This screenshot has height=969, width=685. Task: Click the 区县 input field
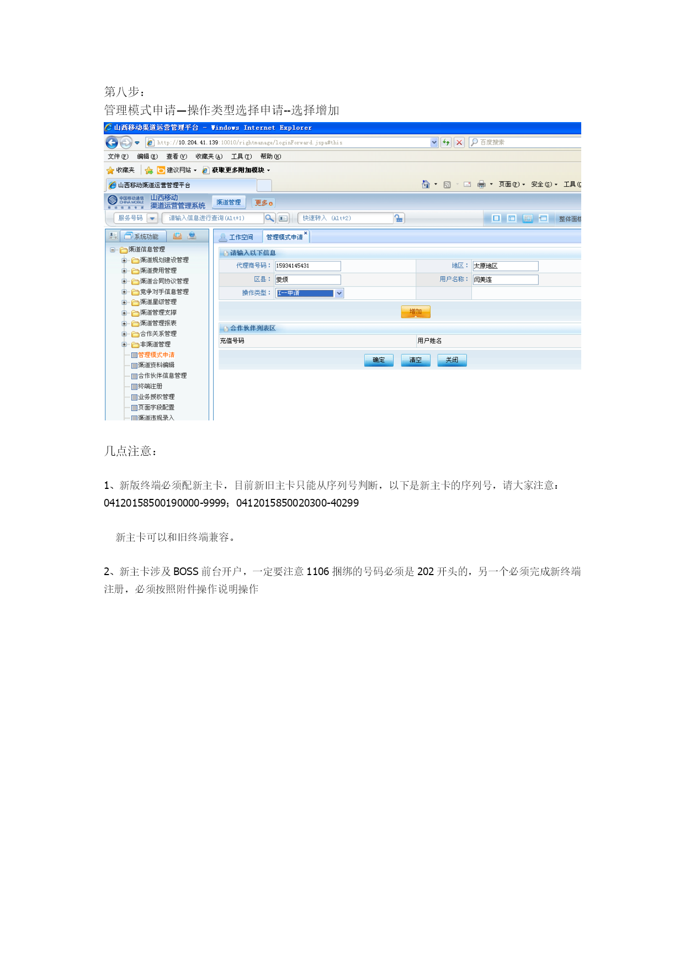[x=308, y=280]
